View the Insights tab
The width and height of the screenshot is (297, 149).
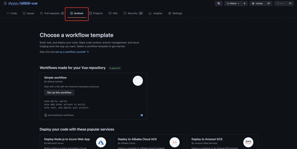coord(156,13)
